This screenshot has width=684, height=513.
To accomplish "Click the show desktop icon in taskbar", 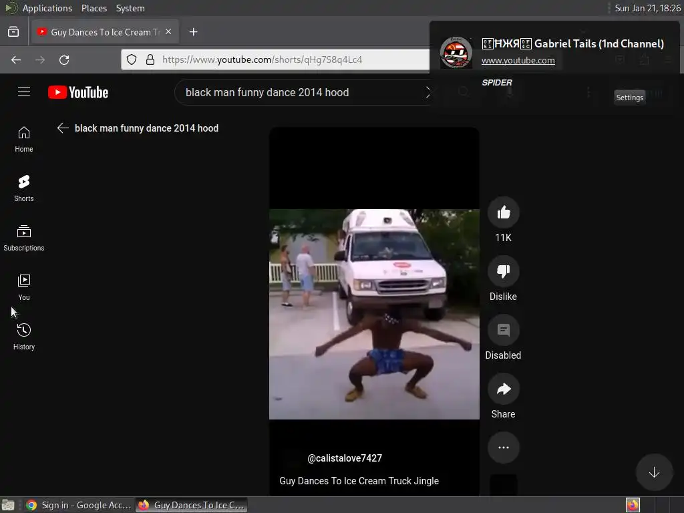I will click(x=8, y=505).
